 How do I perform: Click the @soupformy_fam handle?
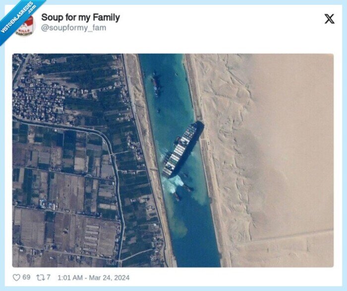73,28
